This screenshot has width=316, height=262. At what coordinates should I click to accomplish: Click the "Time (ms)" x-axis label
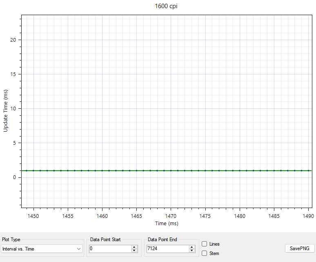tap(166, 224)
